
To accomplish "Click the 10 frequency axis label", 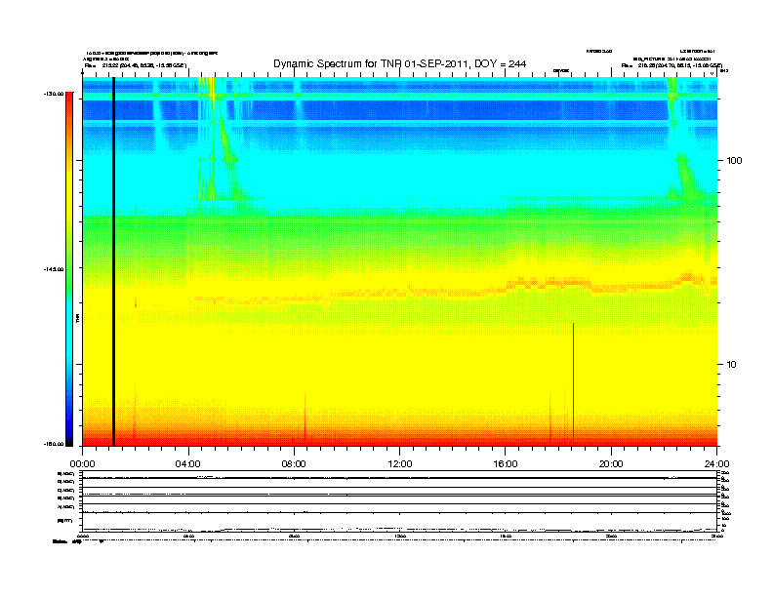I will (x=732, y=365).
